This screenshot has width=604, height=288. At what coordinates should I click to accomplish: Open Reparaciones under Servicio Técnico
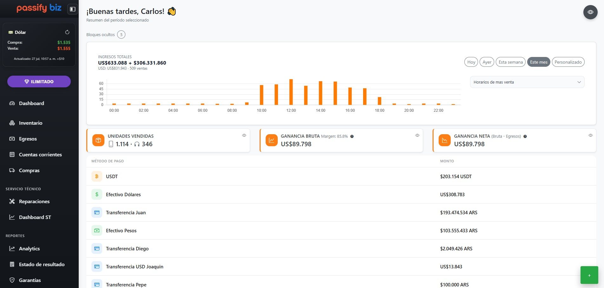tap(34, 202)
